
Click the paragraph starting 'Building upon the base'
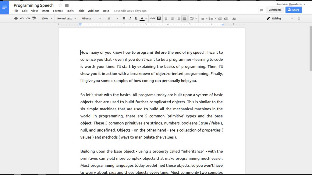click(x=152, y=162)
